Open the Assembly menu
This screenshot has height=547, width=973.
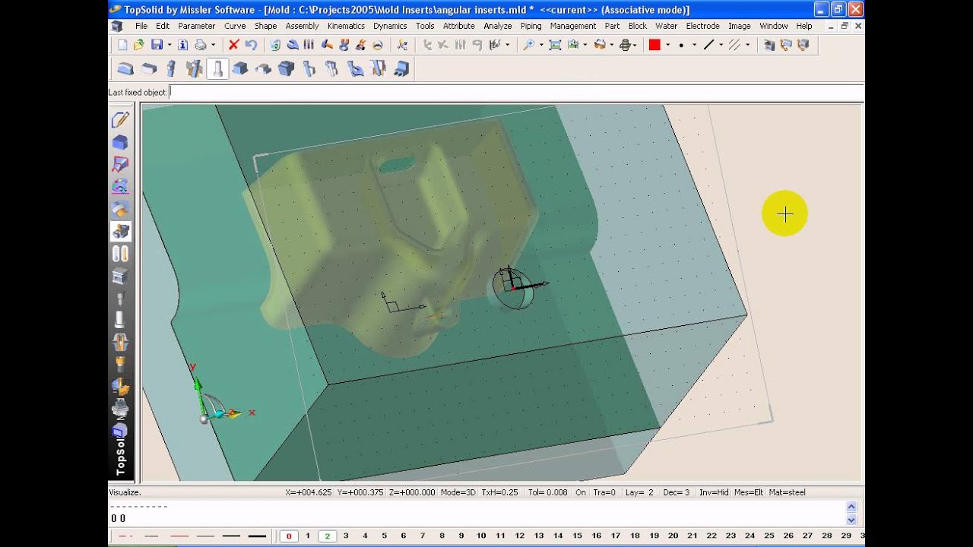(302, 26)
